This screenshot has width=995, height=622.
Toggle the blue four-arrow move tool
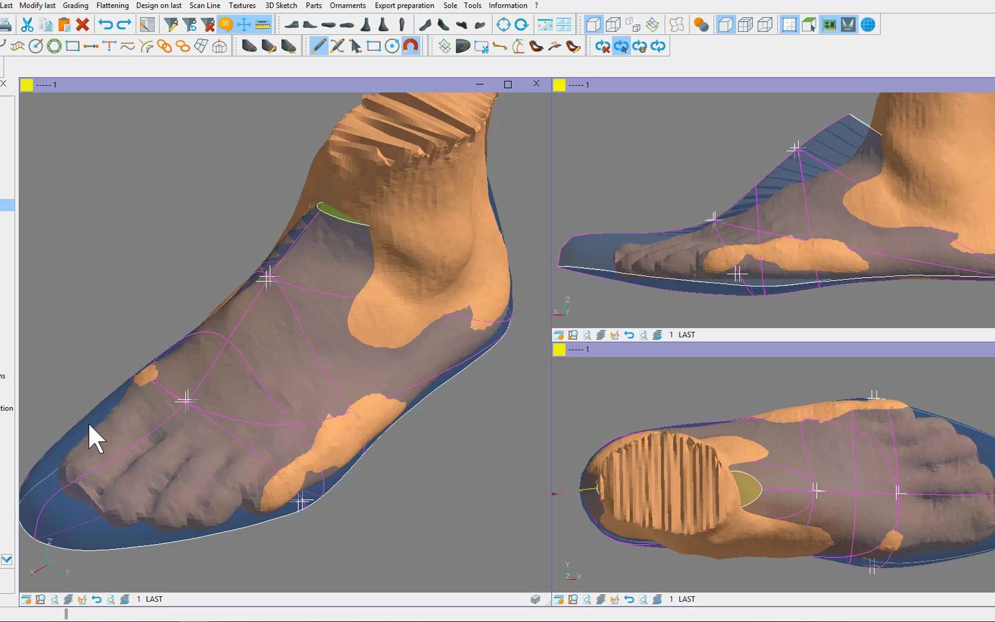click(x=244, y=25)
